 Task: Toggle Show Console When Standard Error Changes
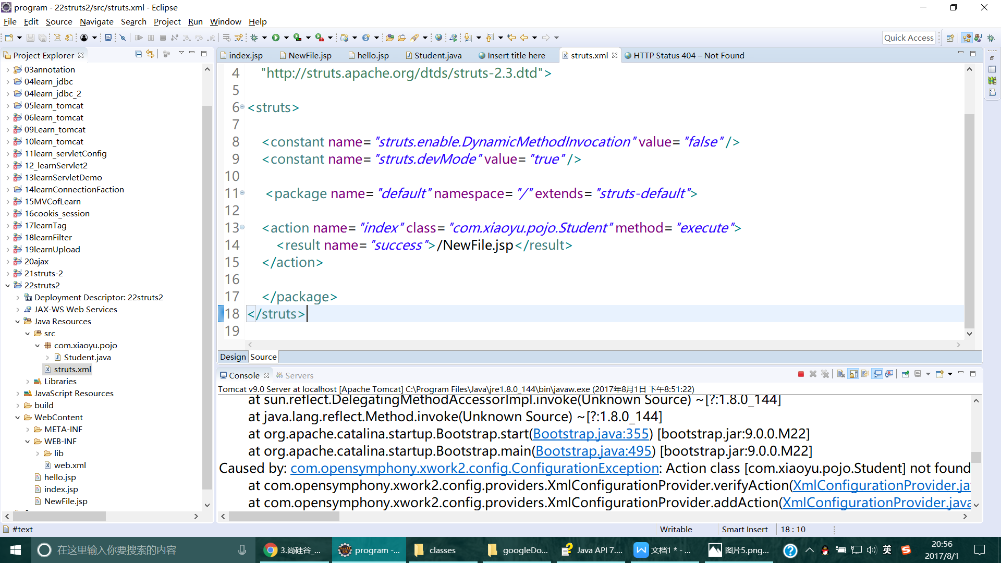[889, 374]
